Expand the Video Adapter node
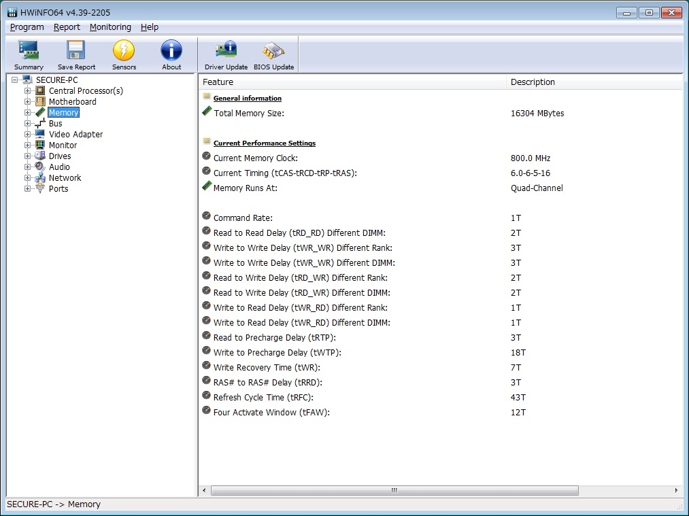The width and height of the screenshot is (689, 516). tap(27, 135)
